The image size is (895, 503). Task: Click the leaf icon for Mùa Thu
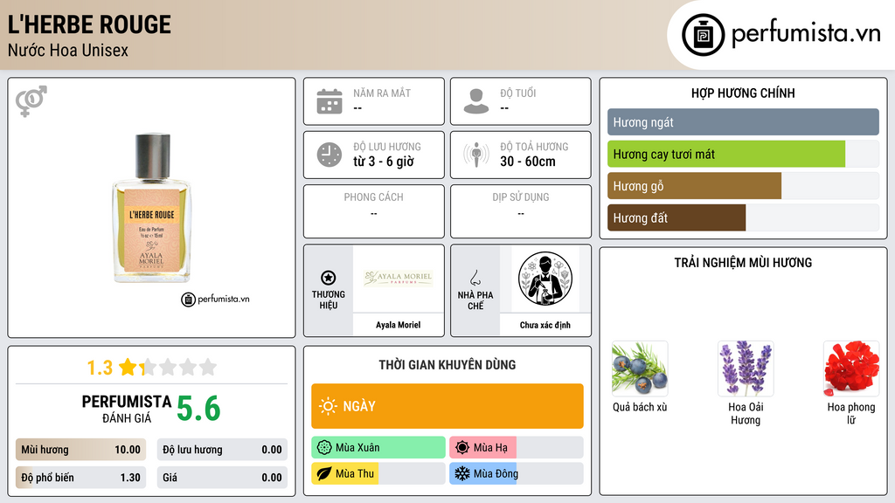point(324,473)
